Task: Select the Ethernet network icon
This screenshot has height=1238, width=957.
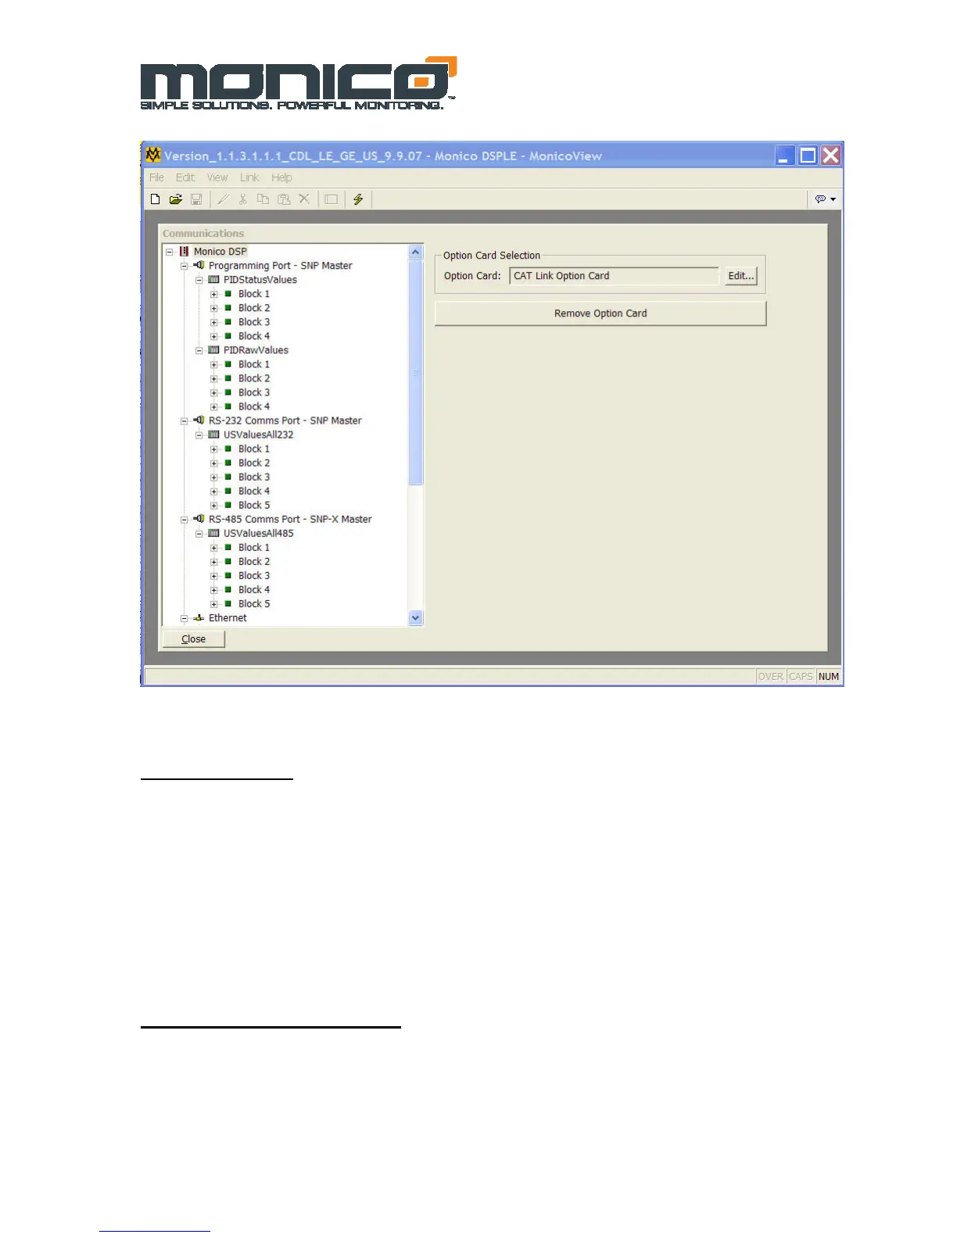Action: (x=199, y=617)
